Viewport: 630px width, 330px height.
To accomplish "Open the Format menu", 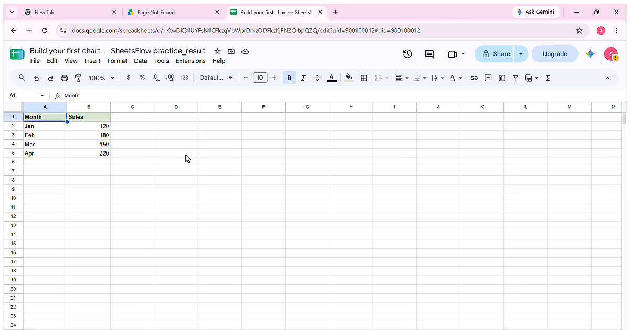I will [x=117, y=61].
